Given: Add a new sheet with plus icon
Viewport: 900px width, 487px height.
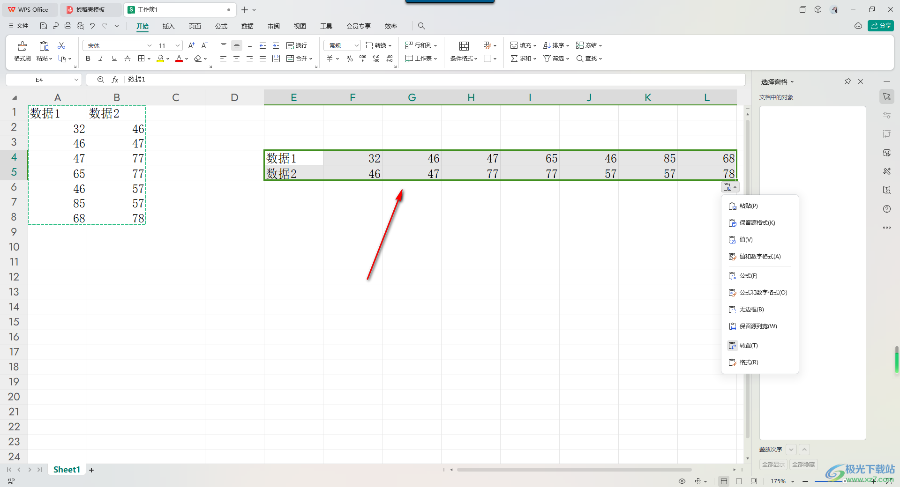Looking at the screenshot, I should pos(91,470).
